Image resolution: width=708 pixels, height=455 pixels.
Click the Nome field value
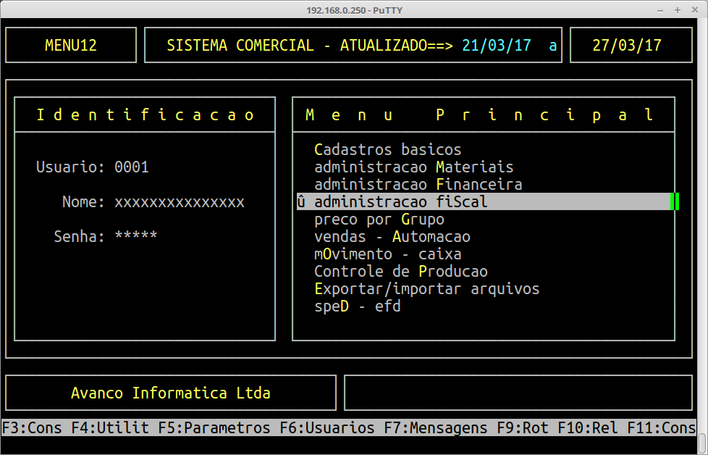pyautogui.click(x=179, y=202)
